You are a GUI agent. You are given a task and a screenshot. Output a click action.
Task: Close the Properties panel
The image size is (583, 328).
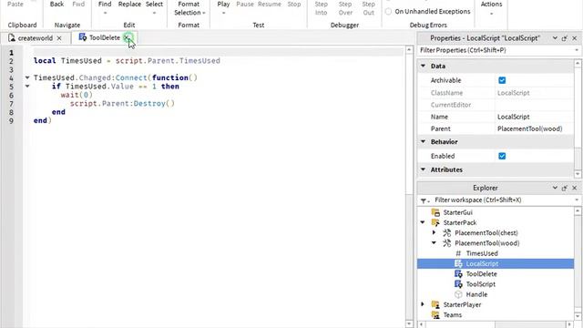point(575,38)
